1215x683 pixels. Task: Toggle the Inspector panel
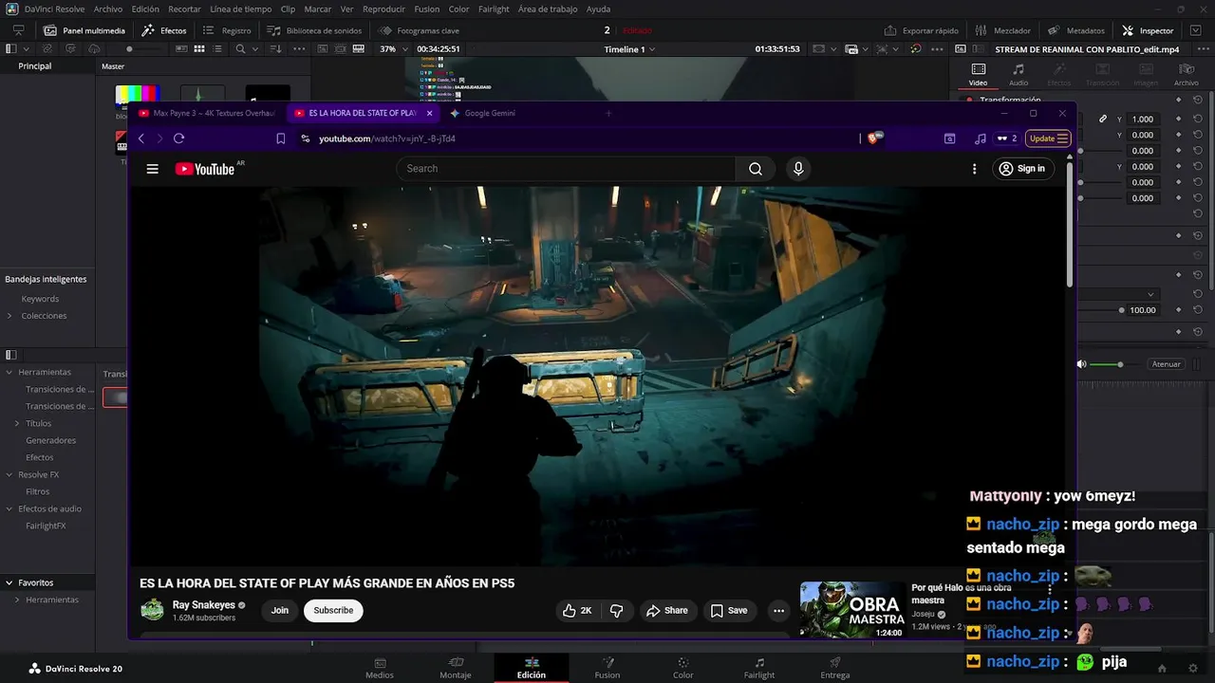[1148, 30]
